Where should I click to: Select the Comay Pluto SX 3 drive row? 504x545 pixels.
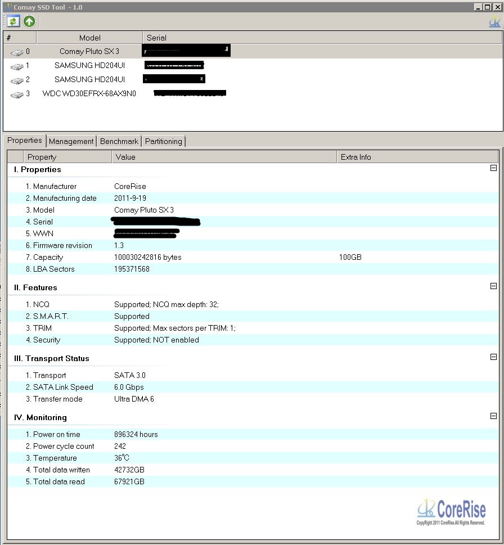(253, 51)
